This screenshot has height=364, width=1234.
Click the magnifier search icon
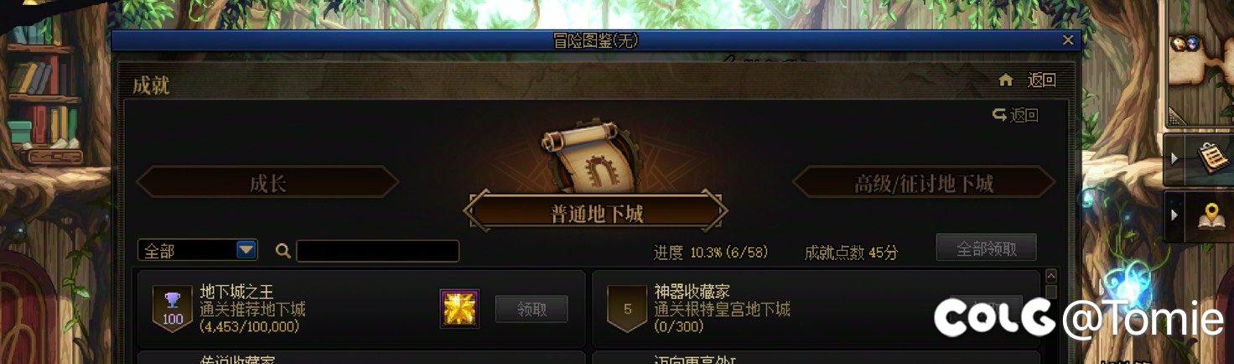click(283, 251)
